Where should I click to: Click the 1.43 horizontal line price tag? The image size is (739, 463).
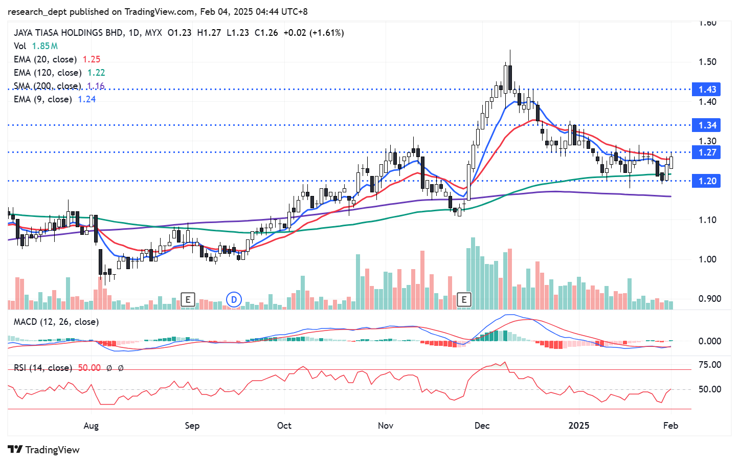(x=706, y=90)
